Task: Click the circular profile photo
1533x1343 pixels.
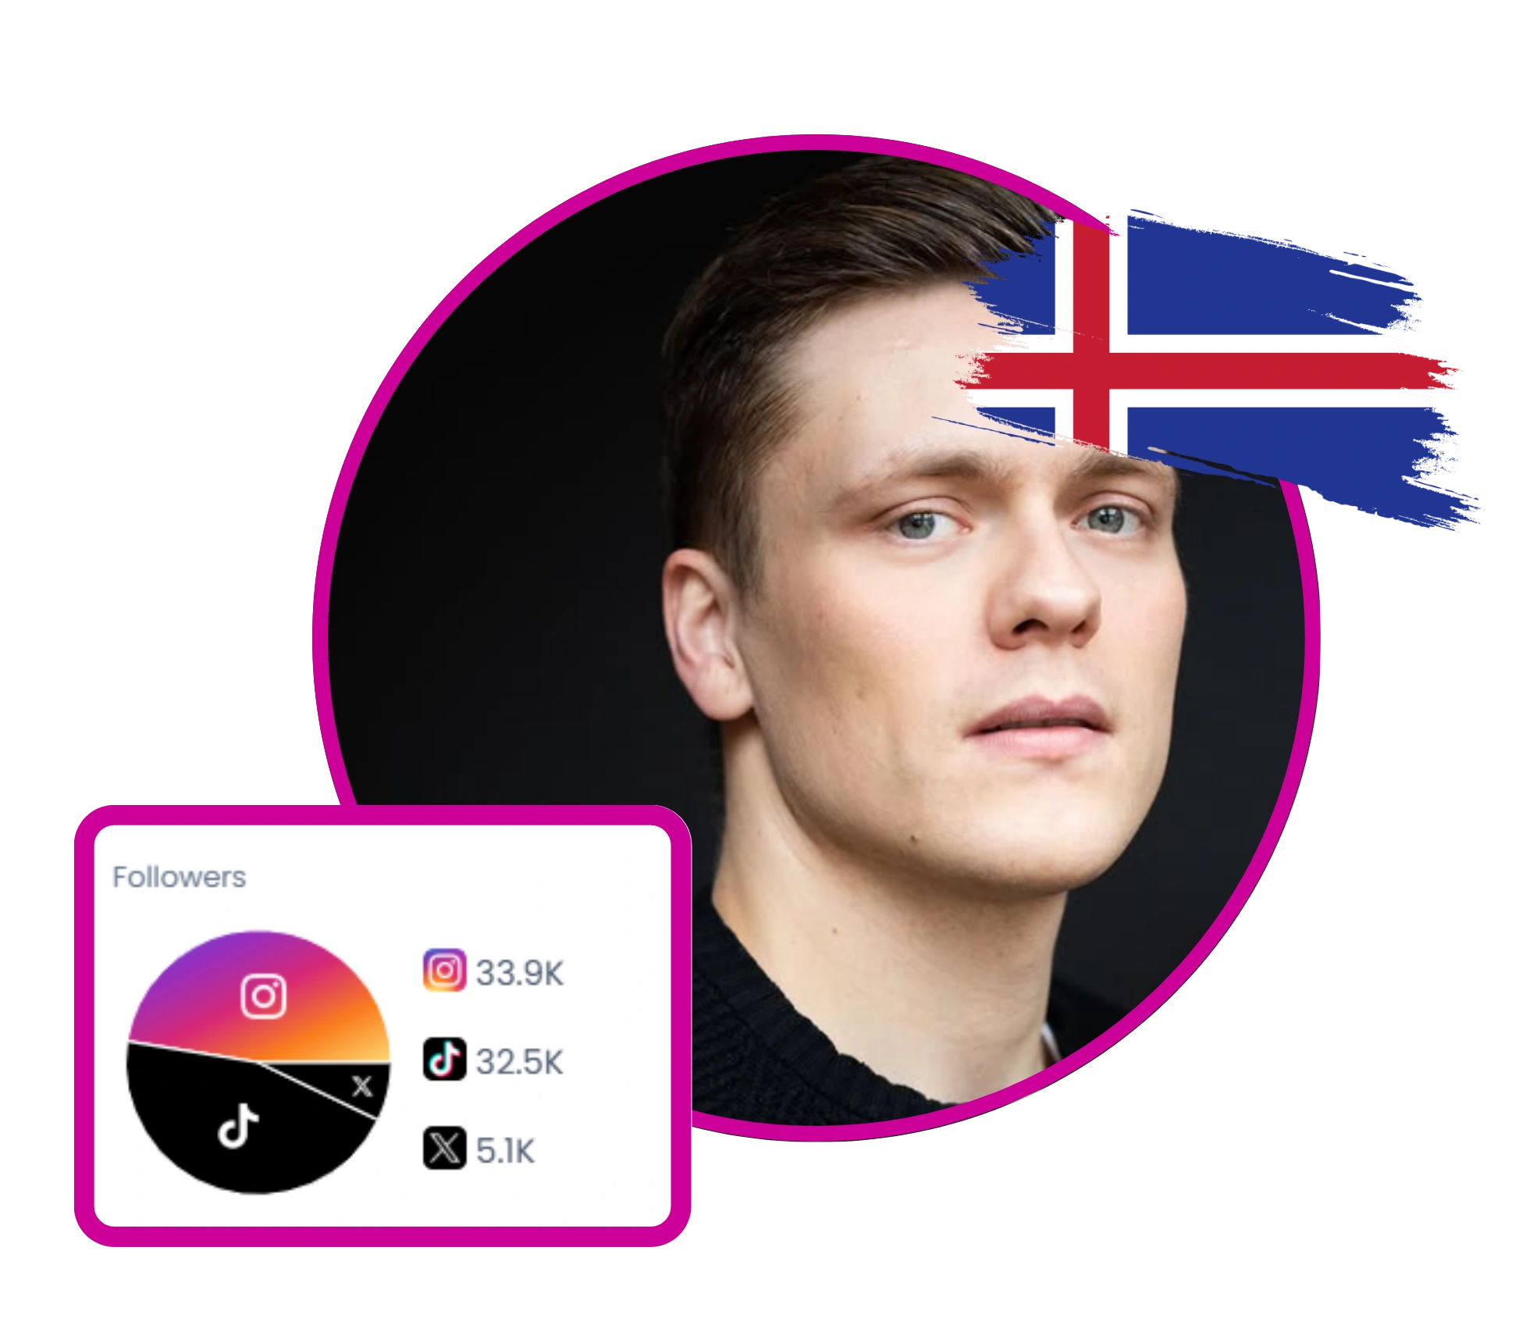Action: [816, 638]
